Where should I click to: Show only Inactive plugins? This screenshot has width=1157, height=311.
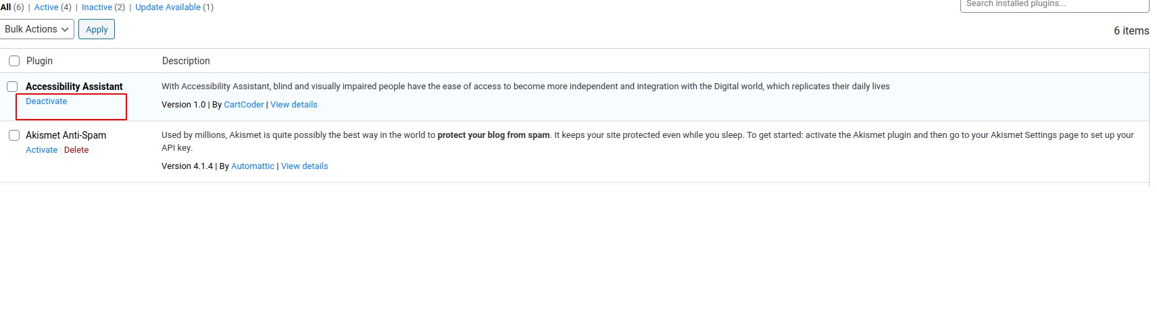point(96,7)
